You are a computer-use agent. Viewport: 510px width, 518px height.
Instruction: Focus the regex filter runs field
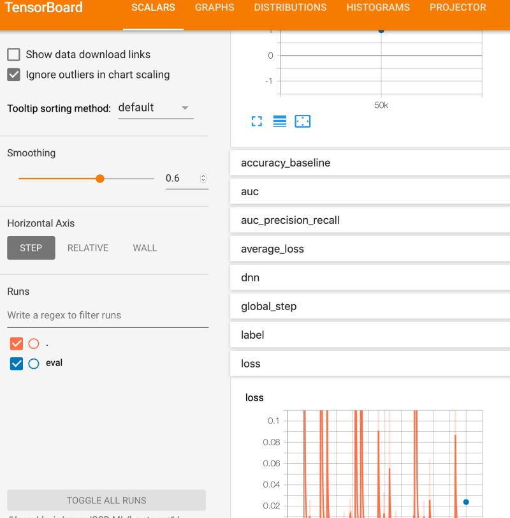(x=108, y=315)
